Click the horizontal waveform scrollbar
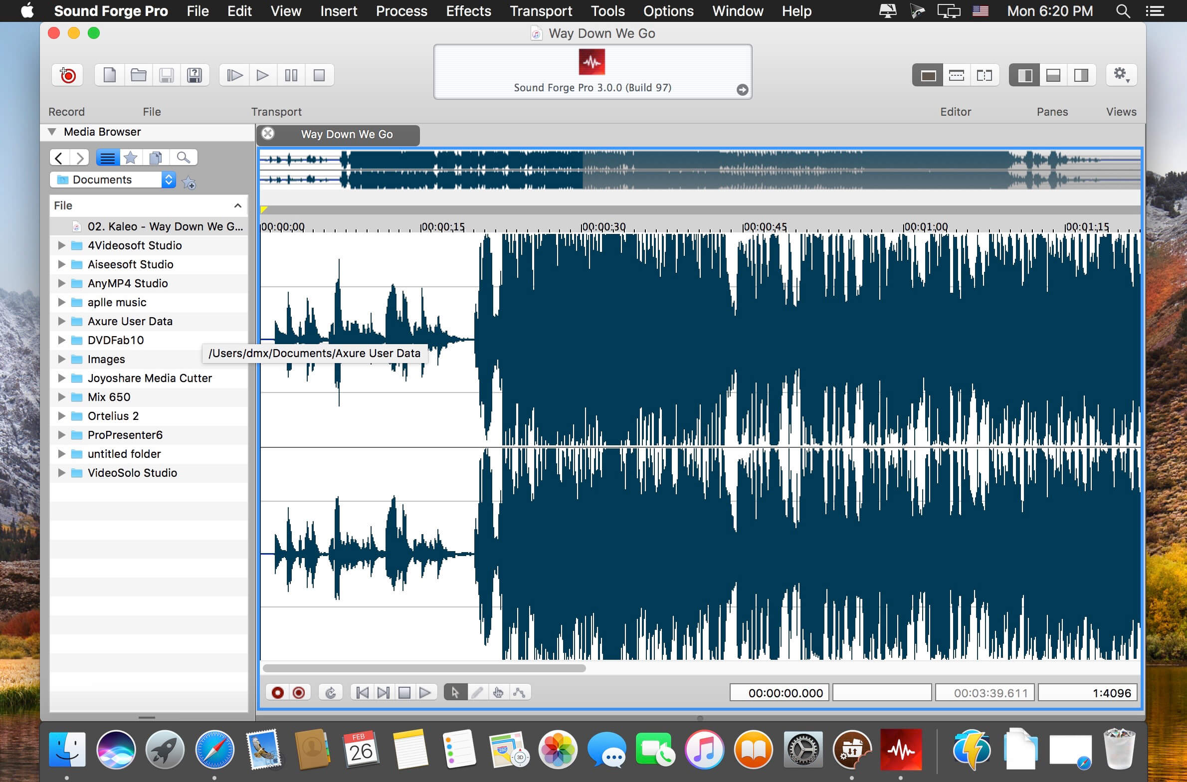 coord(424,668)
